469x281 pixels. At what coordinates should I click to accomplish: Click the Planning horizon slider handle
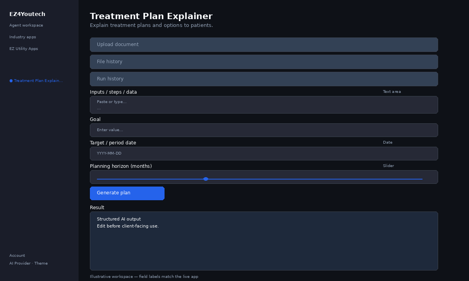(206, 179)
